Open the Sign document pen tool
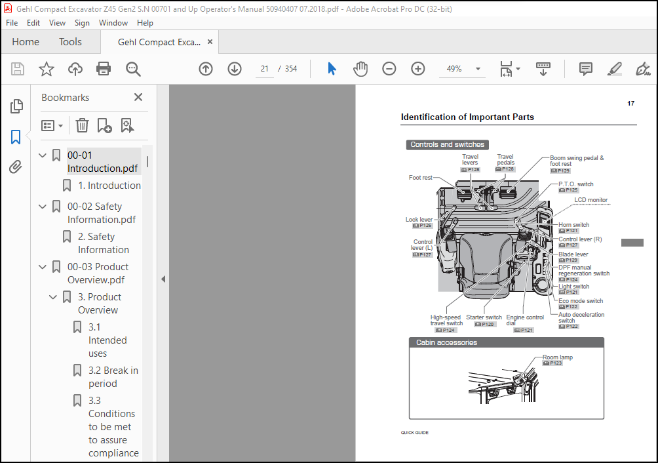658x463 pixels. (x=642, y=69)
